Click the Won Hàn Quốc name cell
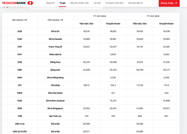Image resolution: width=187 pixels, height=134 pixels. [x=55, y=93]
